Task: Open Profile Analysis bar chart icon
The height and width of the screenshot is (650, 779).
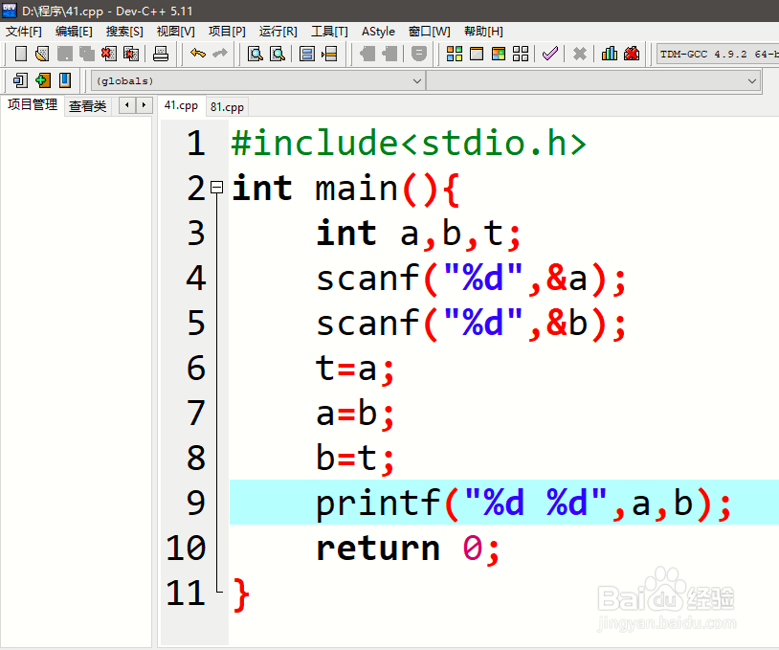Action: point(609,54)
